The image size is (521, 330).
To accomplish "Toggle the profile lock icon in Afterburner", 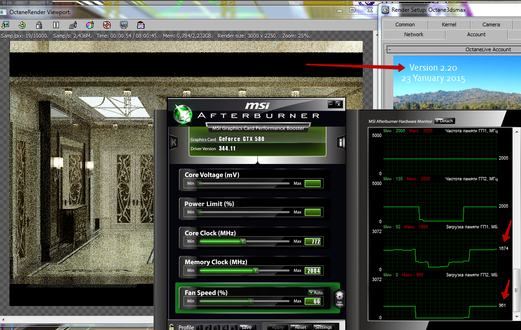I will point(171,327).
